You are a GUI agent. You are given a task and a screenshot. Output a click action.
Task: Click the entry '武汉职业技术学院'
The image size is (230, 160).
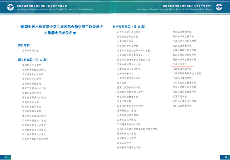[182, 46]
